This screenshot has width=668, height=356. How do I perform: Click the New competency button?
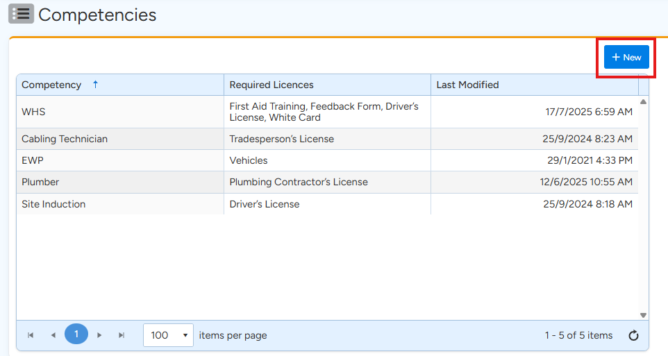tap(626, 58)
